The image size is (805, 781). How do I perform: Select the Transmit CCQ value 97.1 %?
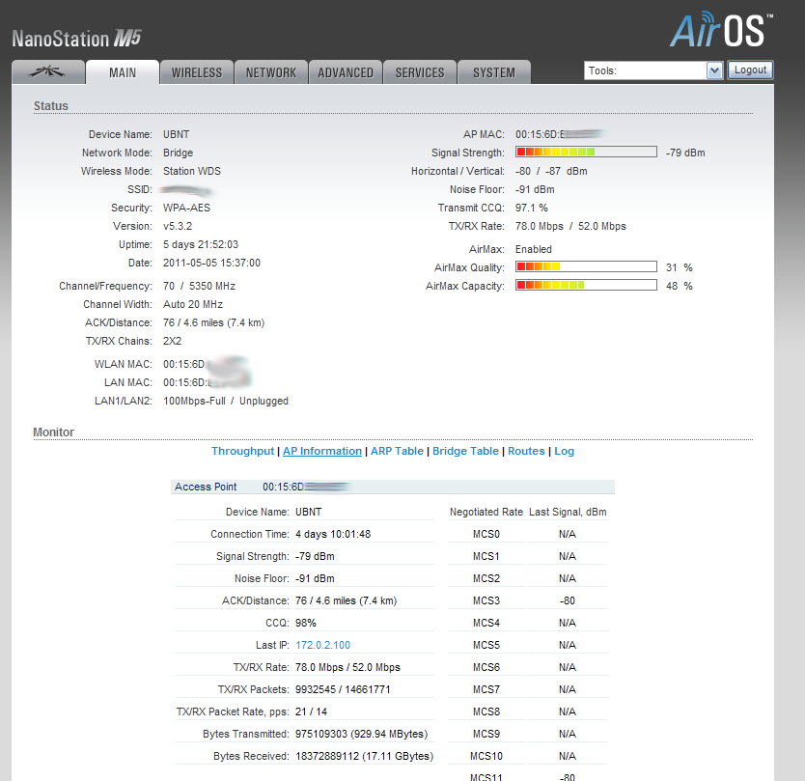coord(532,208)
